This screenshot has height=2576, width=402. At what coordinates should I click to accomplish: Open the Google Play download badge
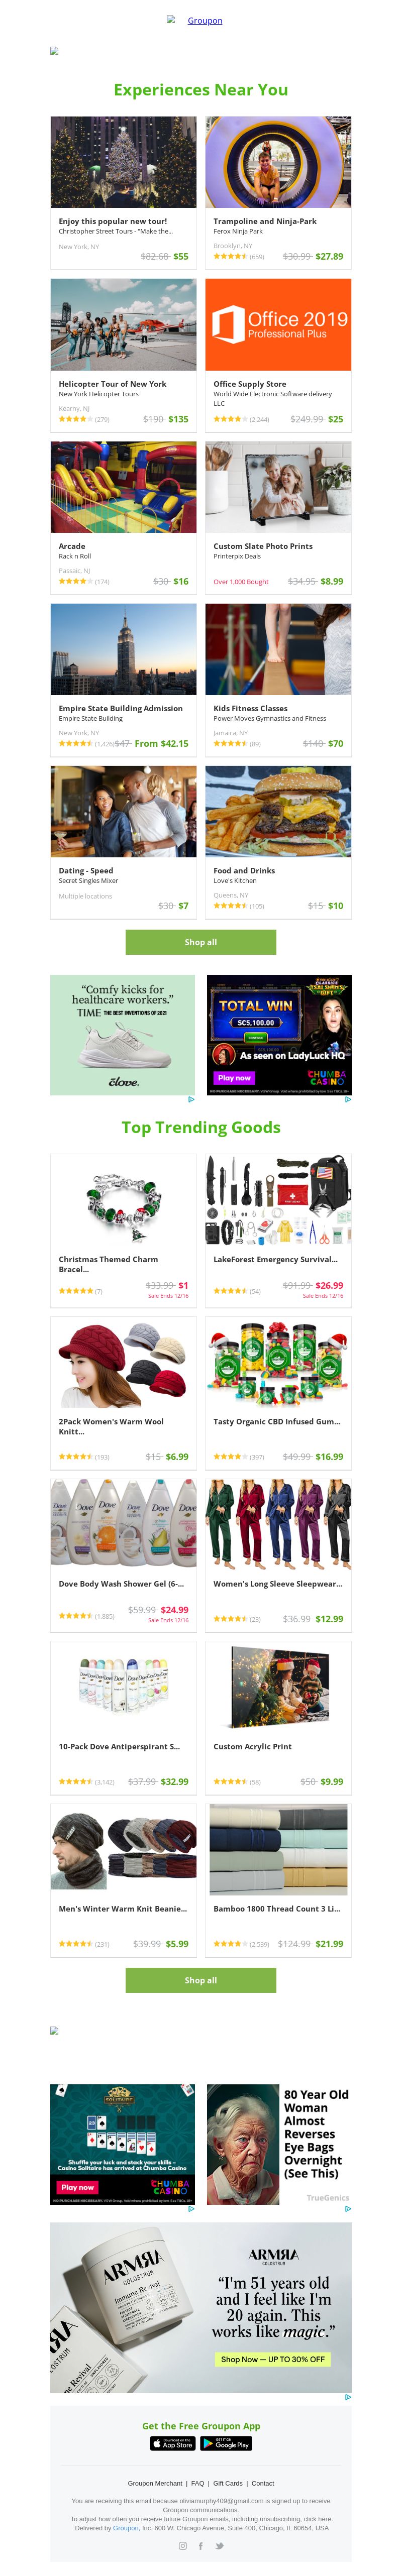[x=226, y=2443]
